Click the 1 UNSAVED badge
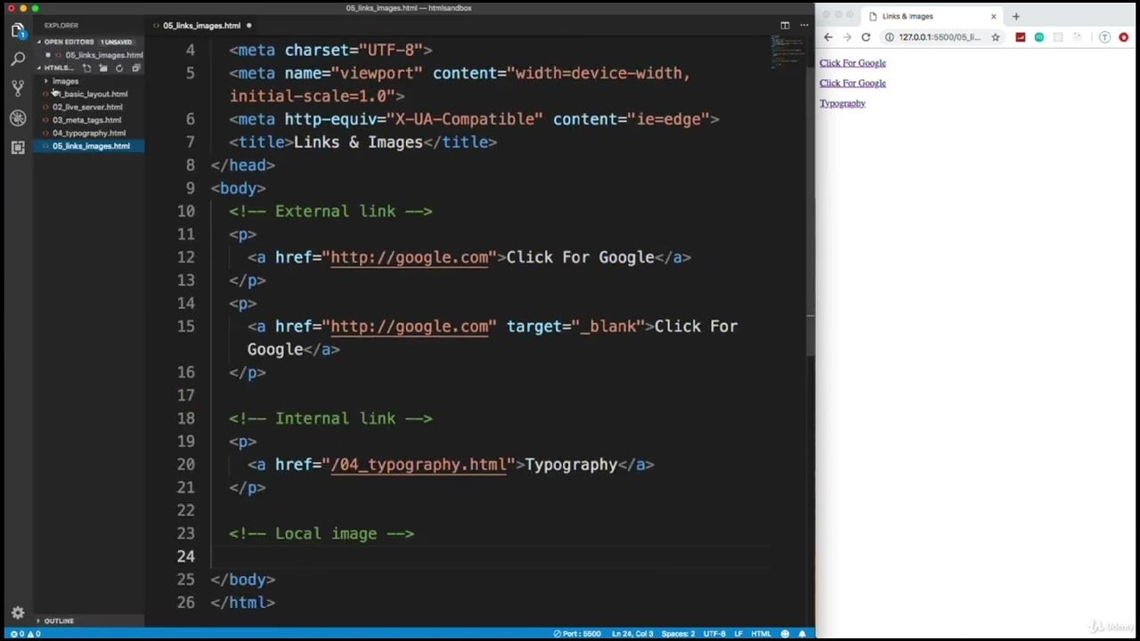 click(x=116, y=42)
